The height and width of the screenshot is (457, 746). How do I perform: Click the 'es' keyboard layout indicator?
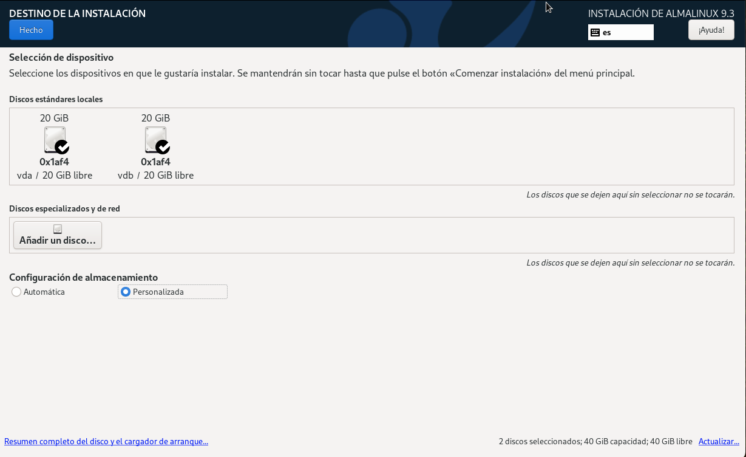[x=607, y=32]
